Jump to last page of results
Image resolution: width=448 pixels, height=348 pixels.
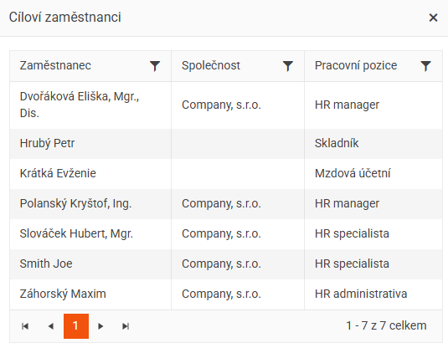tap(126, 326)
